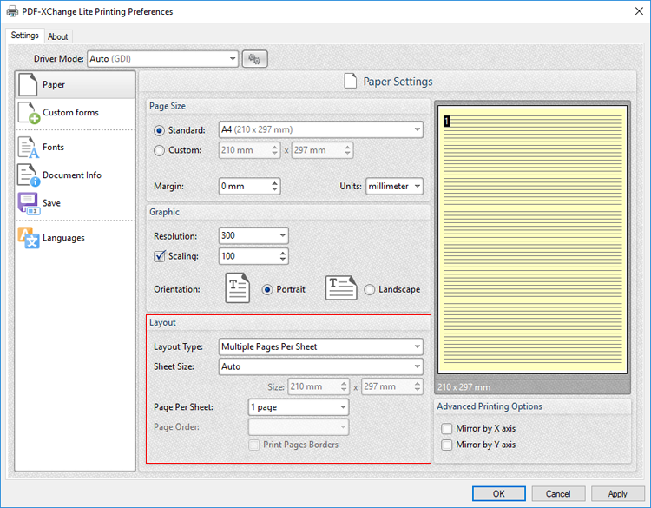Click the Margin stepper field

(249, 186)
